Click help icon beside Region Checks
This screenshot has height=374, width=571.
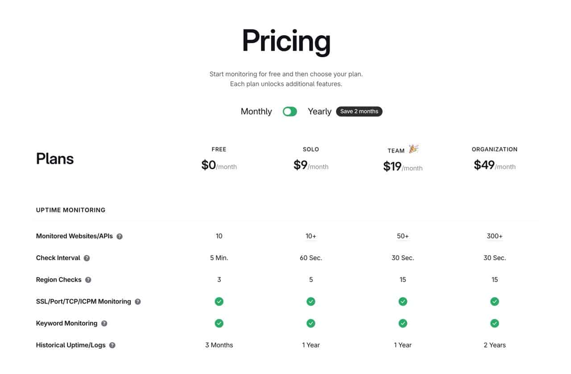click(x=88, y=280)
